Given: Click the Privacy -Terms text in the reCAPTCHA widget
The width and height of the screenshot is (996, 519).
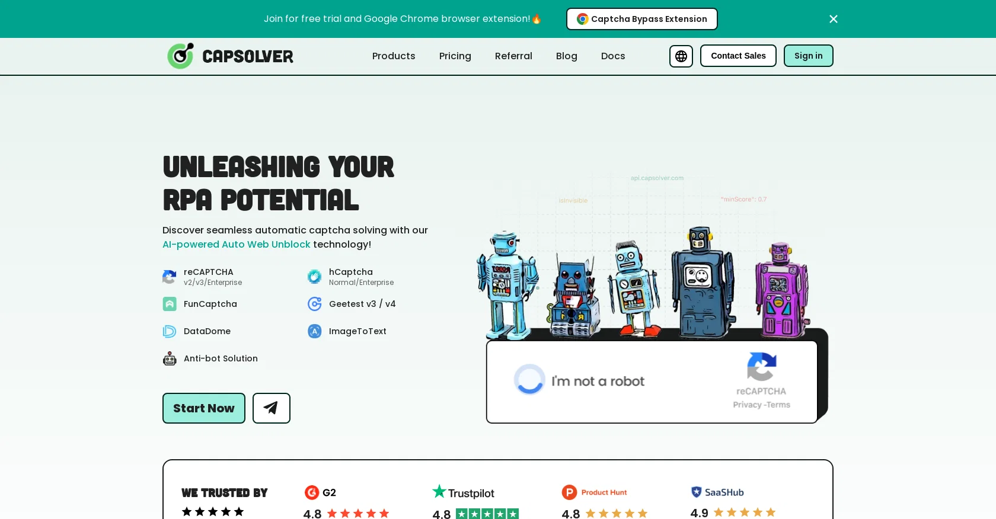Looking at the screenshot, I should (x=761, y=405).
